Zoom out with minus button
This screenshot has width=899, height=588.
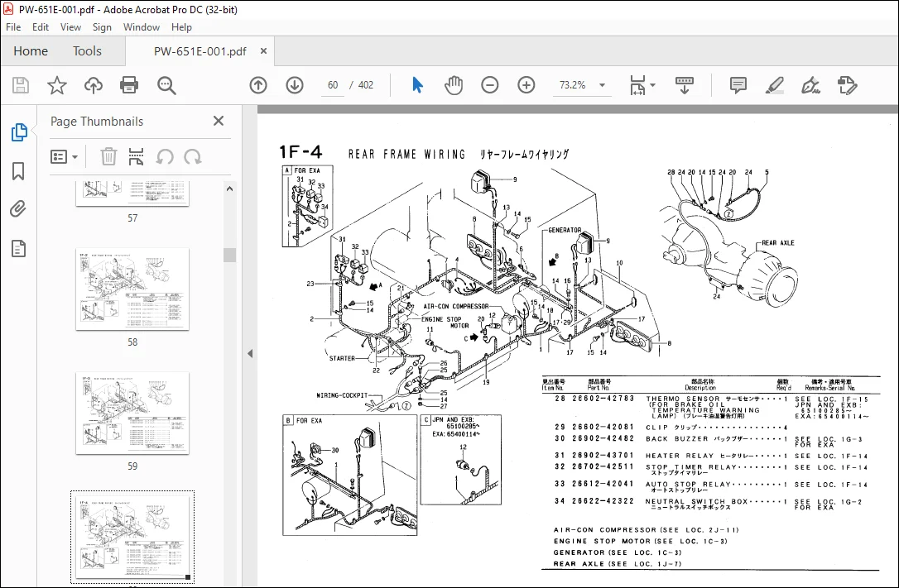pyautogui.click(x=489, y=85)
